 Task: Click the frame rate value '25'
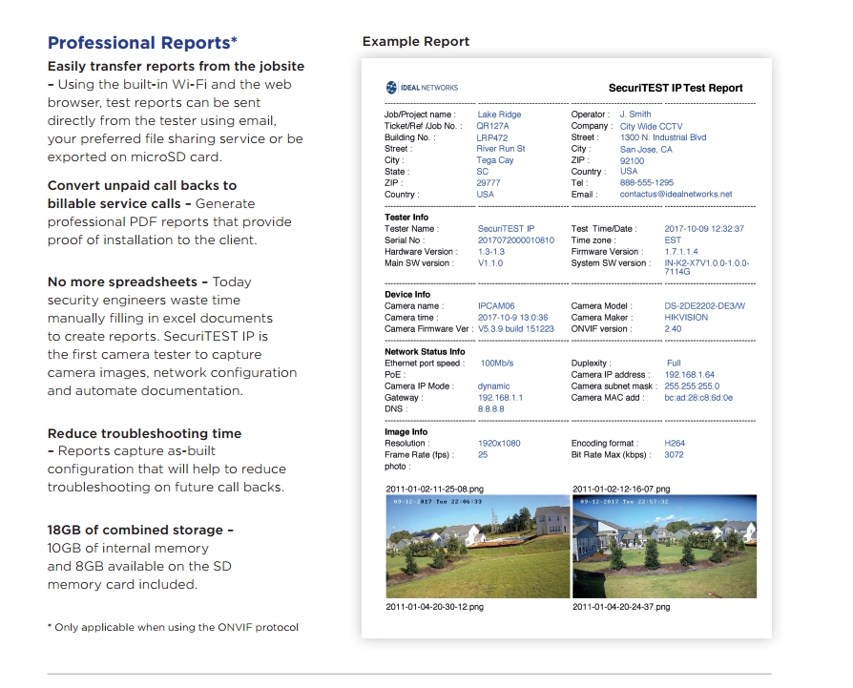point(483,454)
